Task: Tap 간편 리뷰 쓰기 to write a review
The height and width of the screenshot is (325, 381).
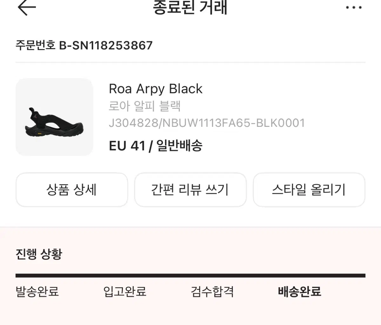Action: tap(190, 190)
